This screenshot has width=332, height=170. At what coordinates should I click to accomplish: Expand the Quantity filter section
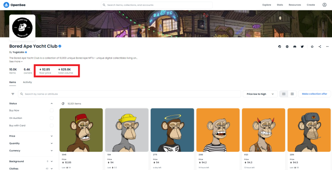click(51, 143)
